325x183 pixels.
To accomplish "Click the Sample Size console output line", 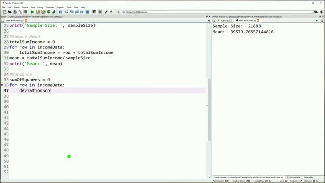I will point(237,26).
